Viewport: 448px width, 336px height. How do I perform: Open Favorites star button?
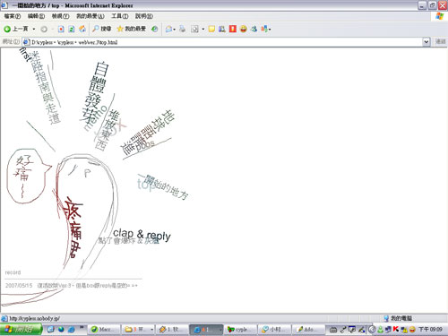[132, 29]
